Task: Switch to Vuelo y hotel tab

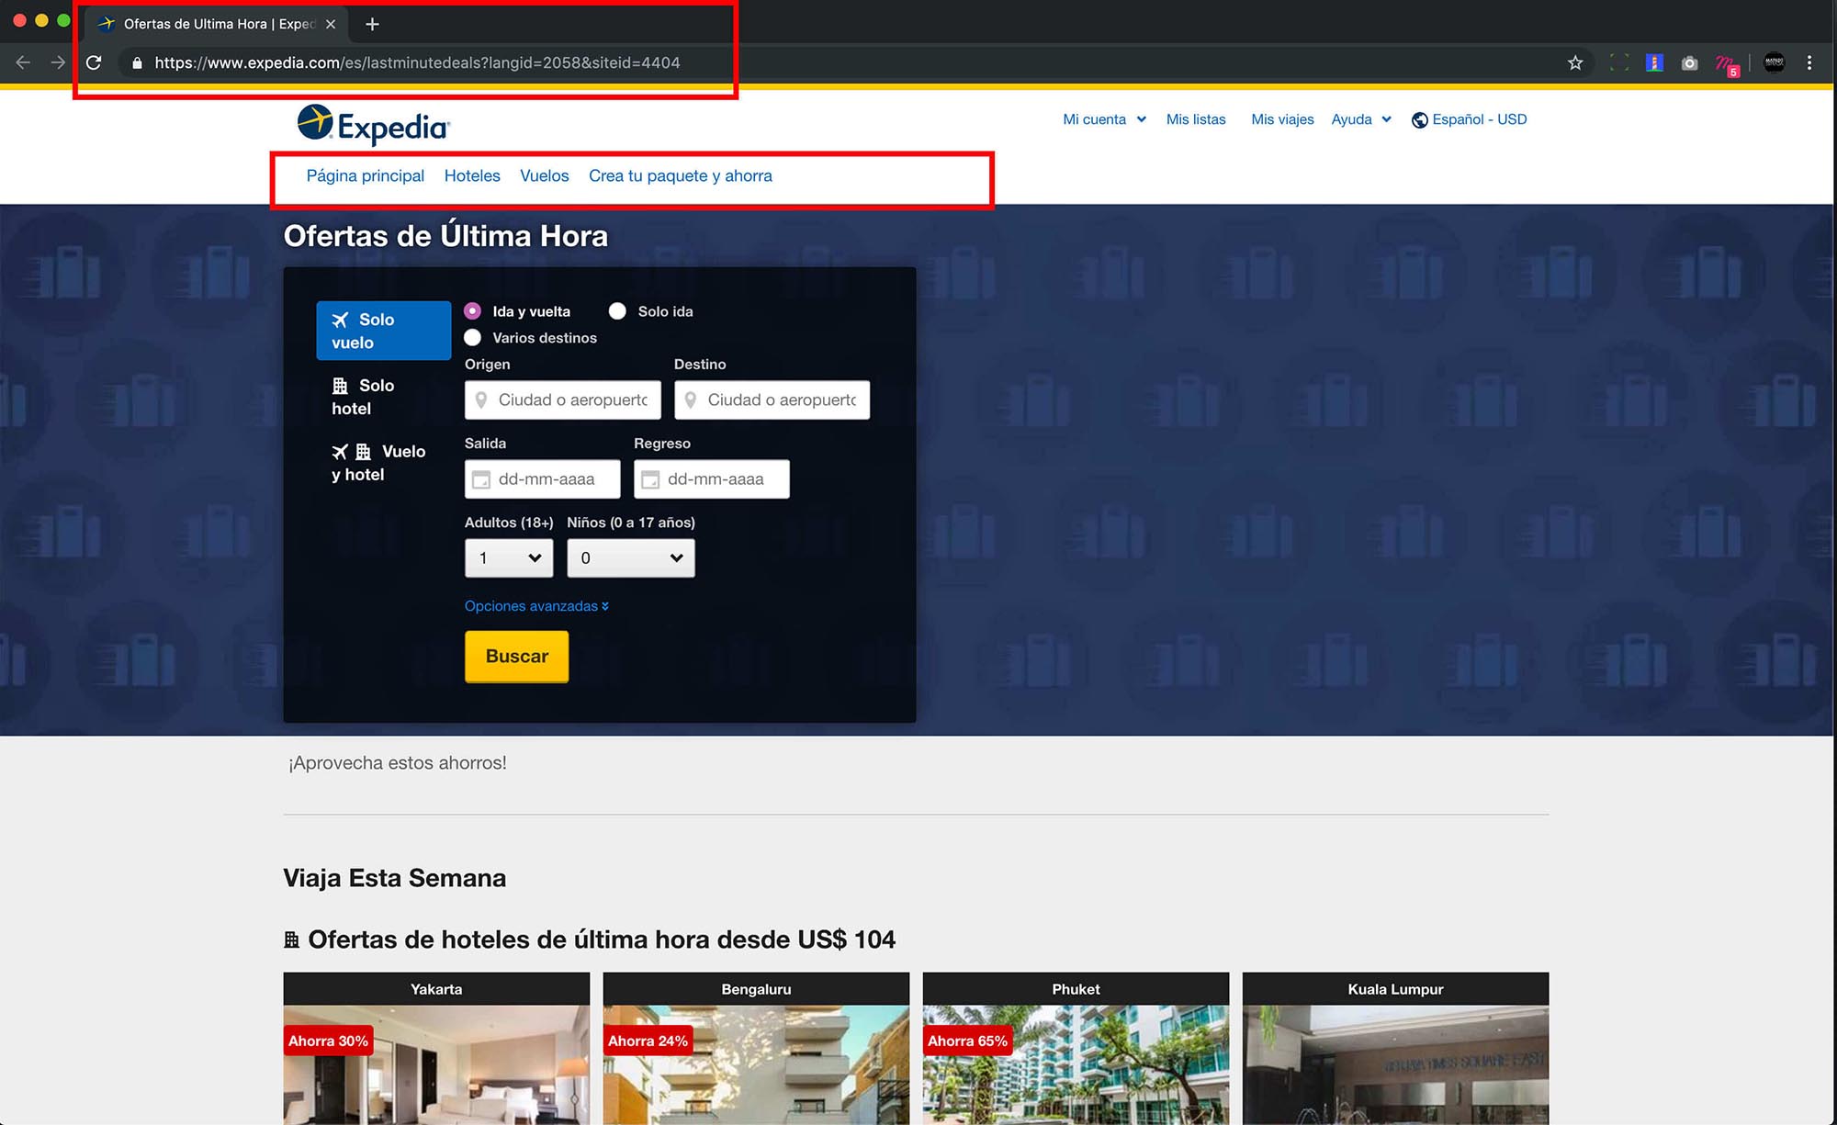Action: pyautogui.click(x=378, y=463)
